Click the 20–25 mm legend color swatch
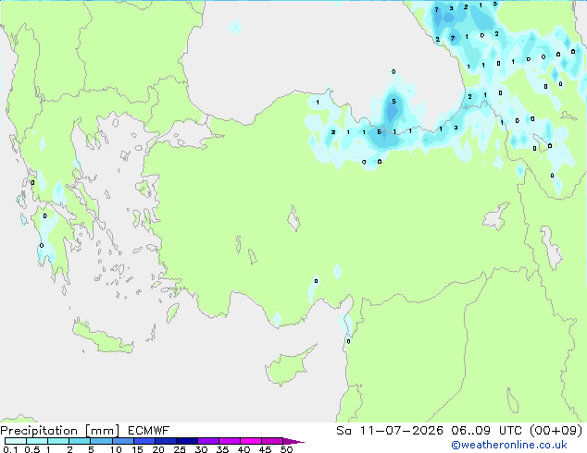 [x=165, y=441]
